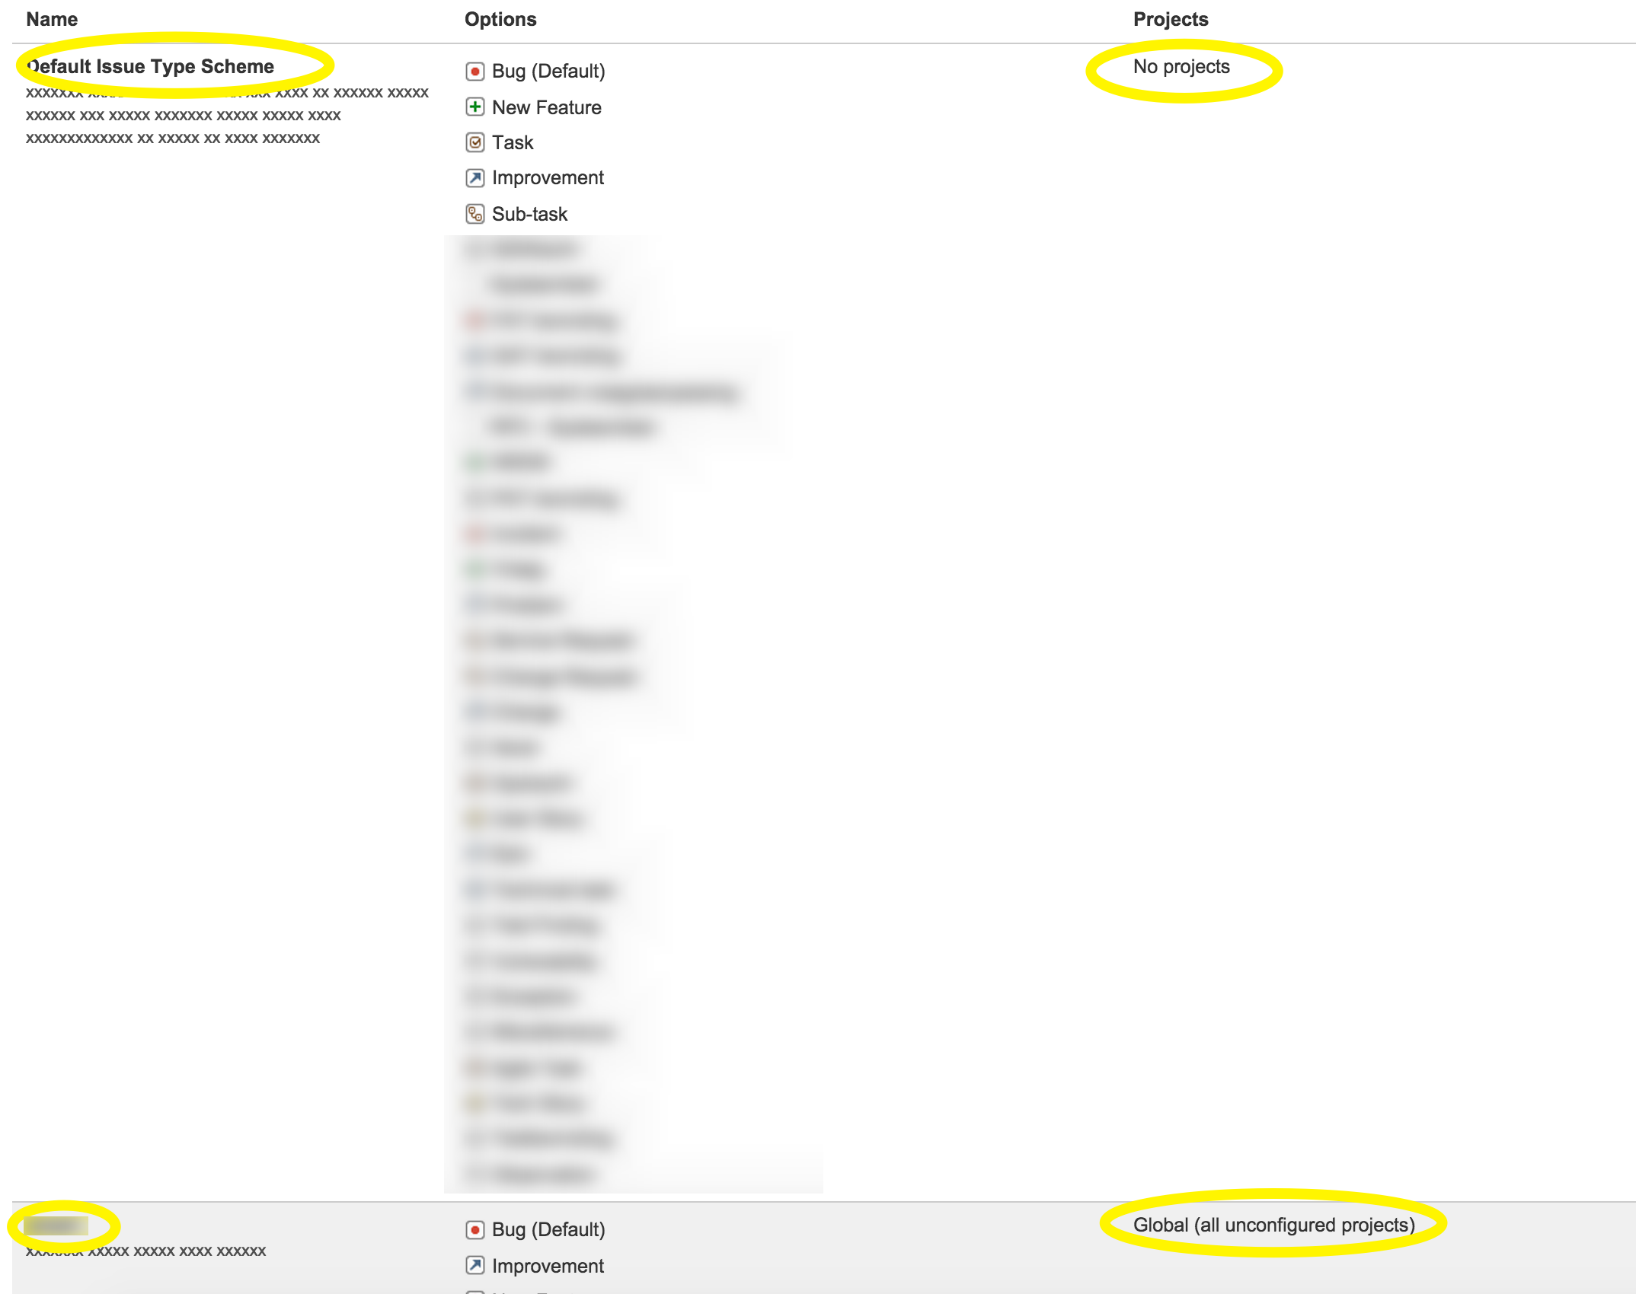
Task: Select the New Feature option text
Action: point(547,107)
